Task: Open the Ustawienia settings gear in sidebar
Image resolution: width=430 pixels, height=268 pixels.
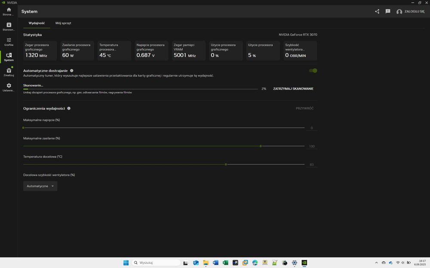Action: [9, 87]
